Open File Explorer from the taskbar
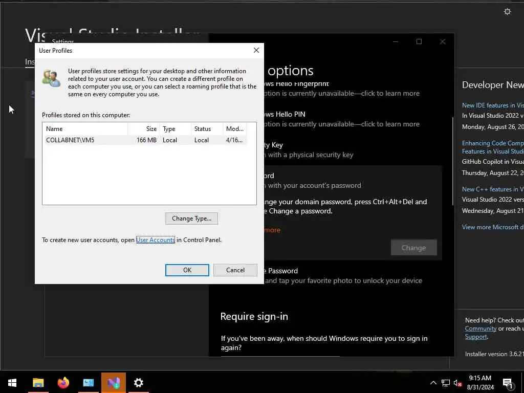The image size is (524, 393). (x=38, y=383)
